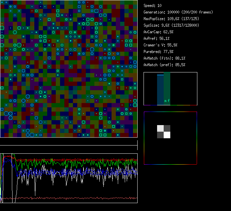Click the dark gray top-right matrix square
This screenshot has height=211, width=231.
point(167,128)
